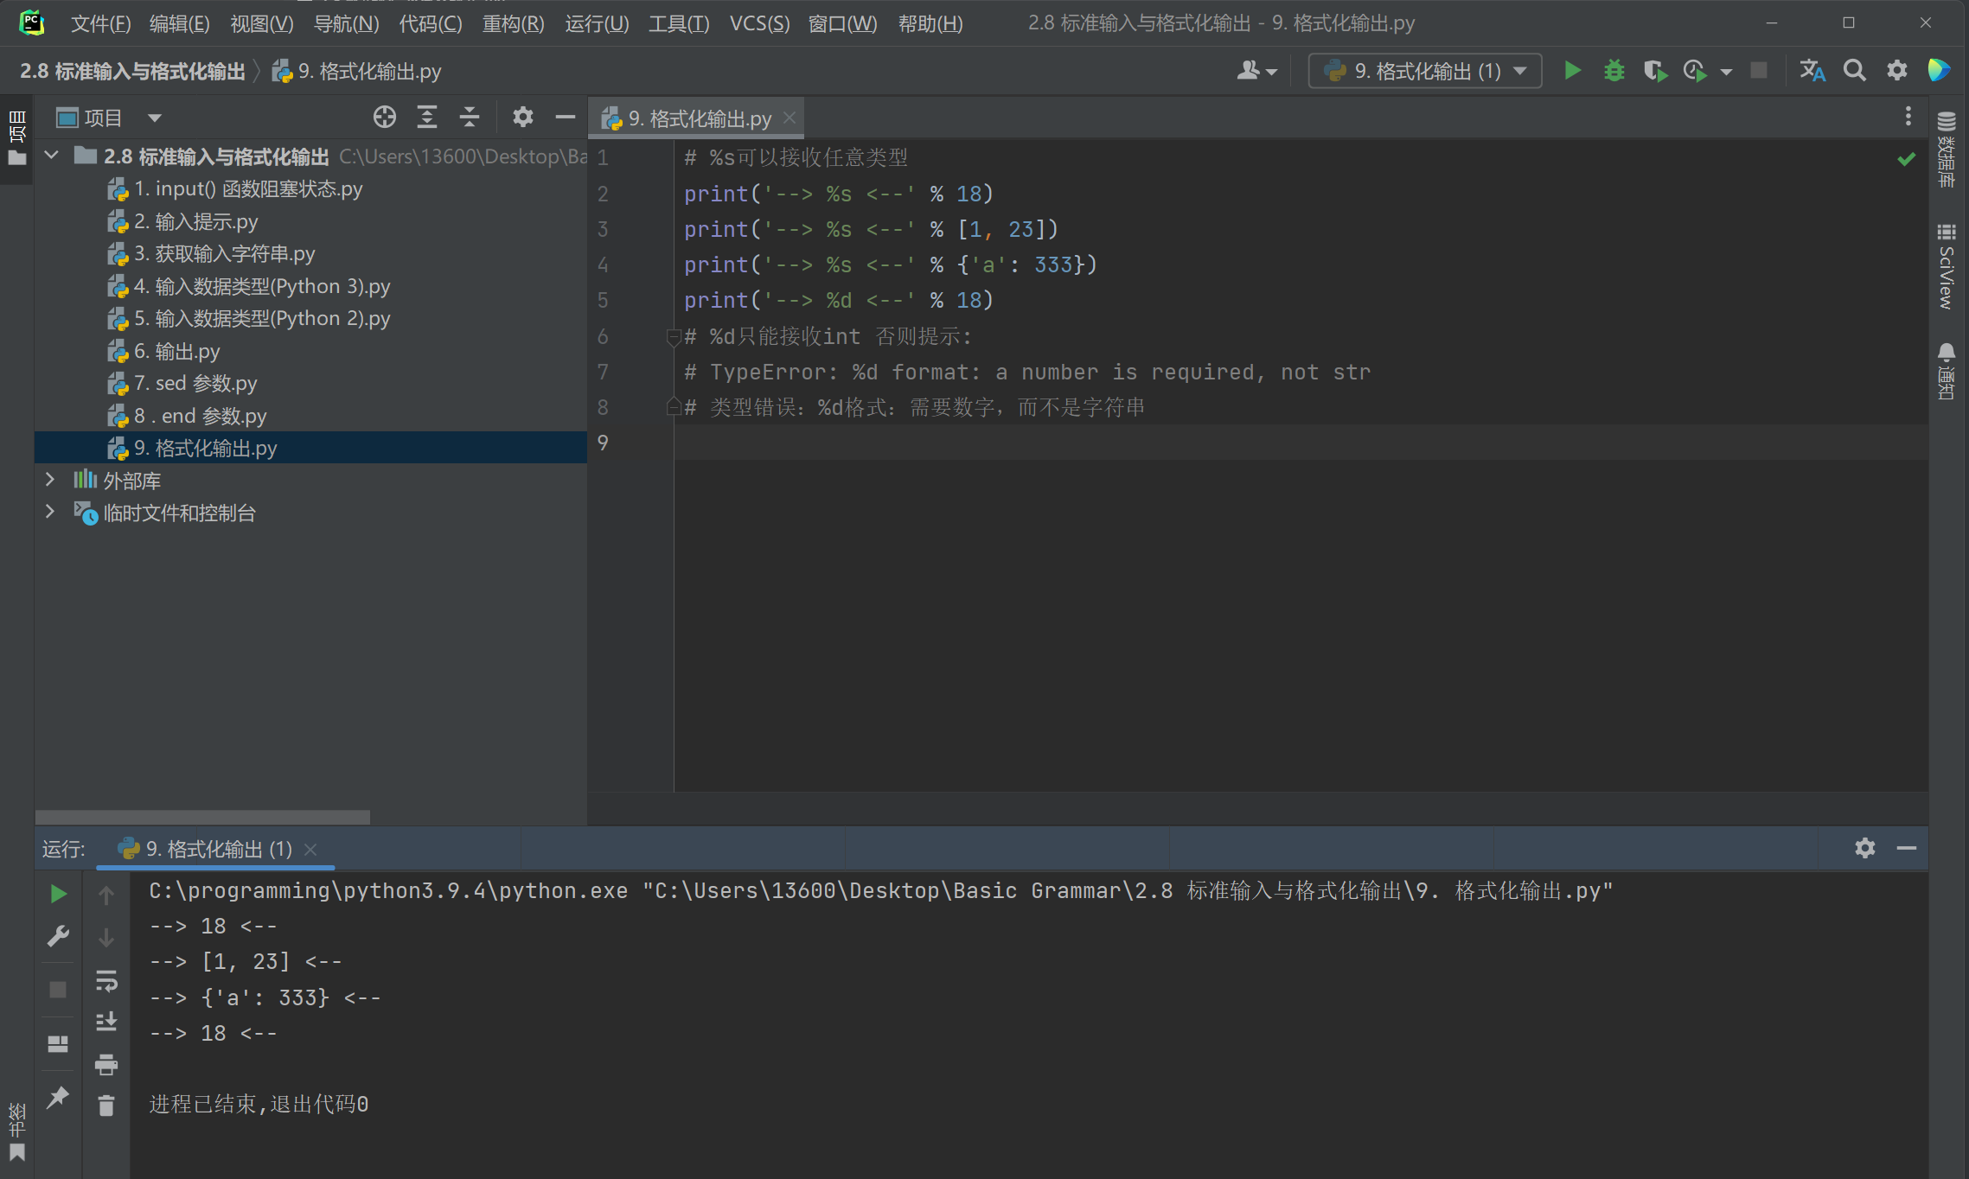Open the translate icon in toolbar
This screenshot has width=1969, height=1179.
[x=1812, y=71]
